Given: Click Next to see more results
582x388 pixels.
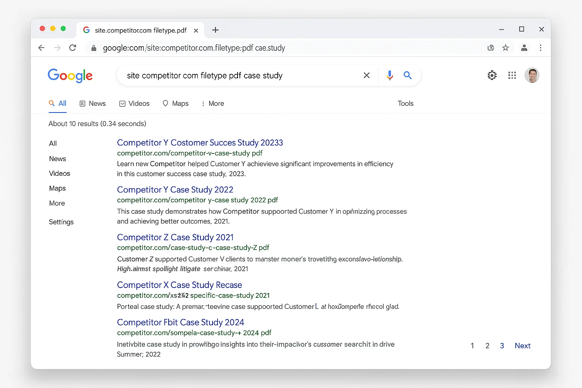Looking at the screenshot, I should coord(523,345).
